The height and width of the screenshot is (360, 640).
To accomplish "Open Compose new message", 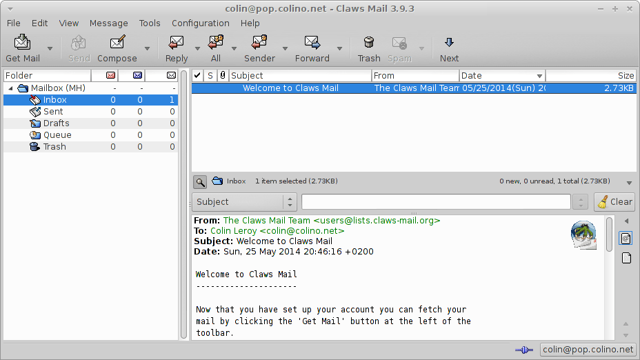I will (x=117, y=43).
